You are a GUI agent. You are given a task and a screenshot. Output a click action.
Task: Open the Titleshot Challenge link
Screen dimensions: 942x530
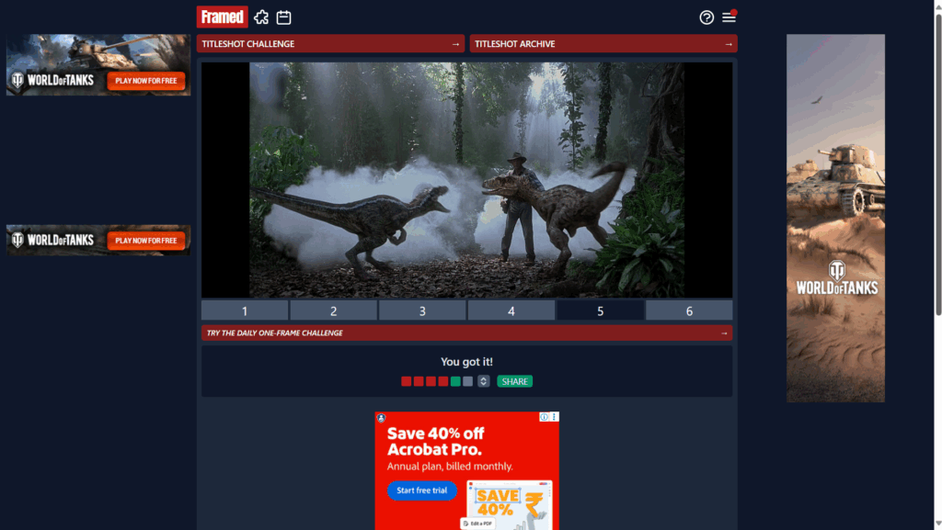pyautogui.click(x=329, y=44)
